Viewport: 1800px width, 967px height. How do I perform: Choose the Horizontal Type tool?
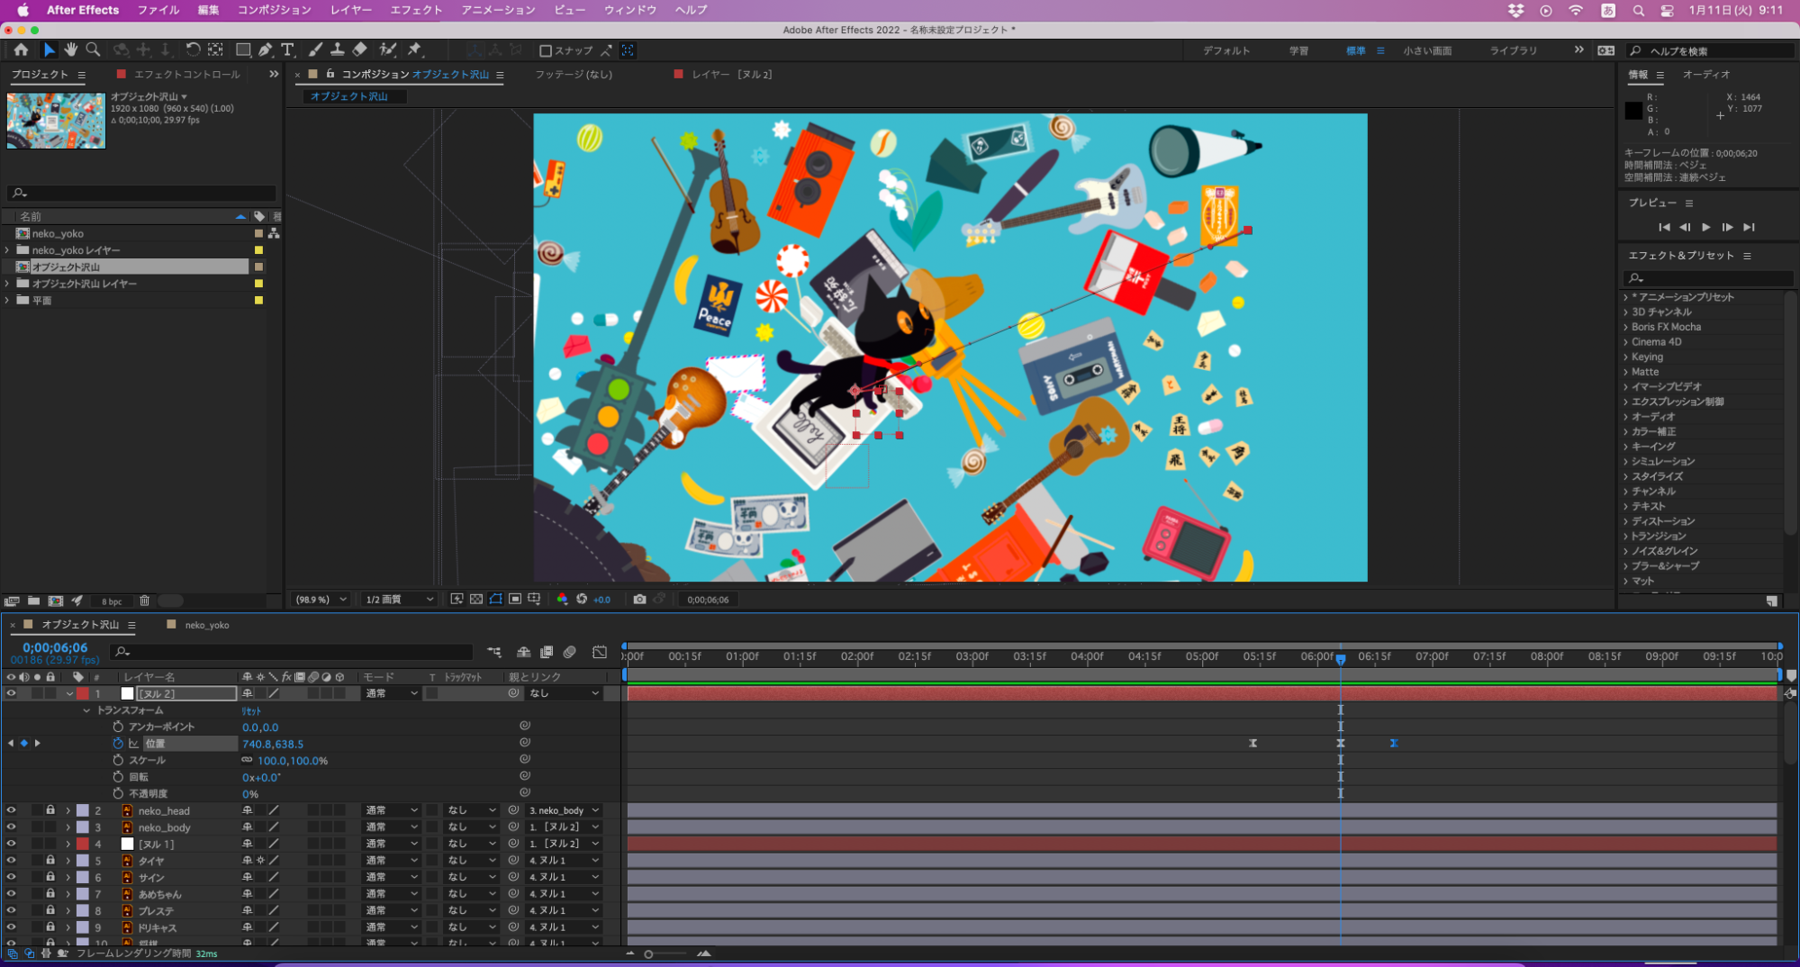pyautogui.click(x=287, y=50)
